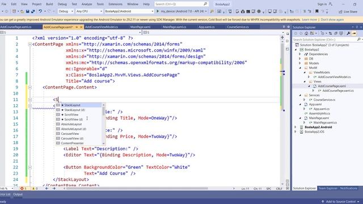Click the Save All icon
This screenshot has height=204, width=363.
tap(33, 11)
